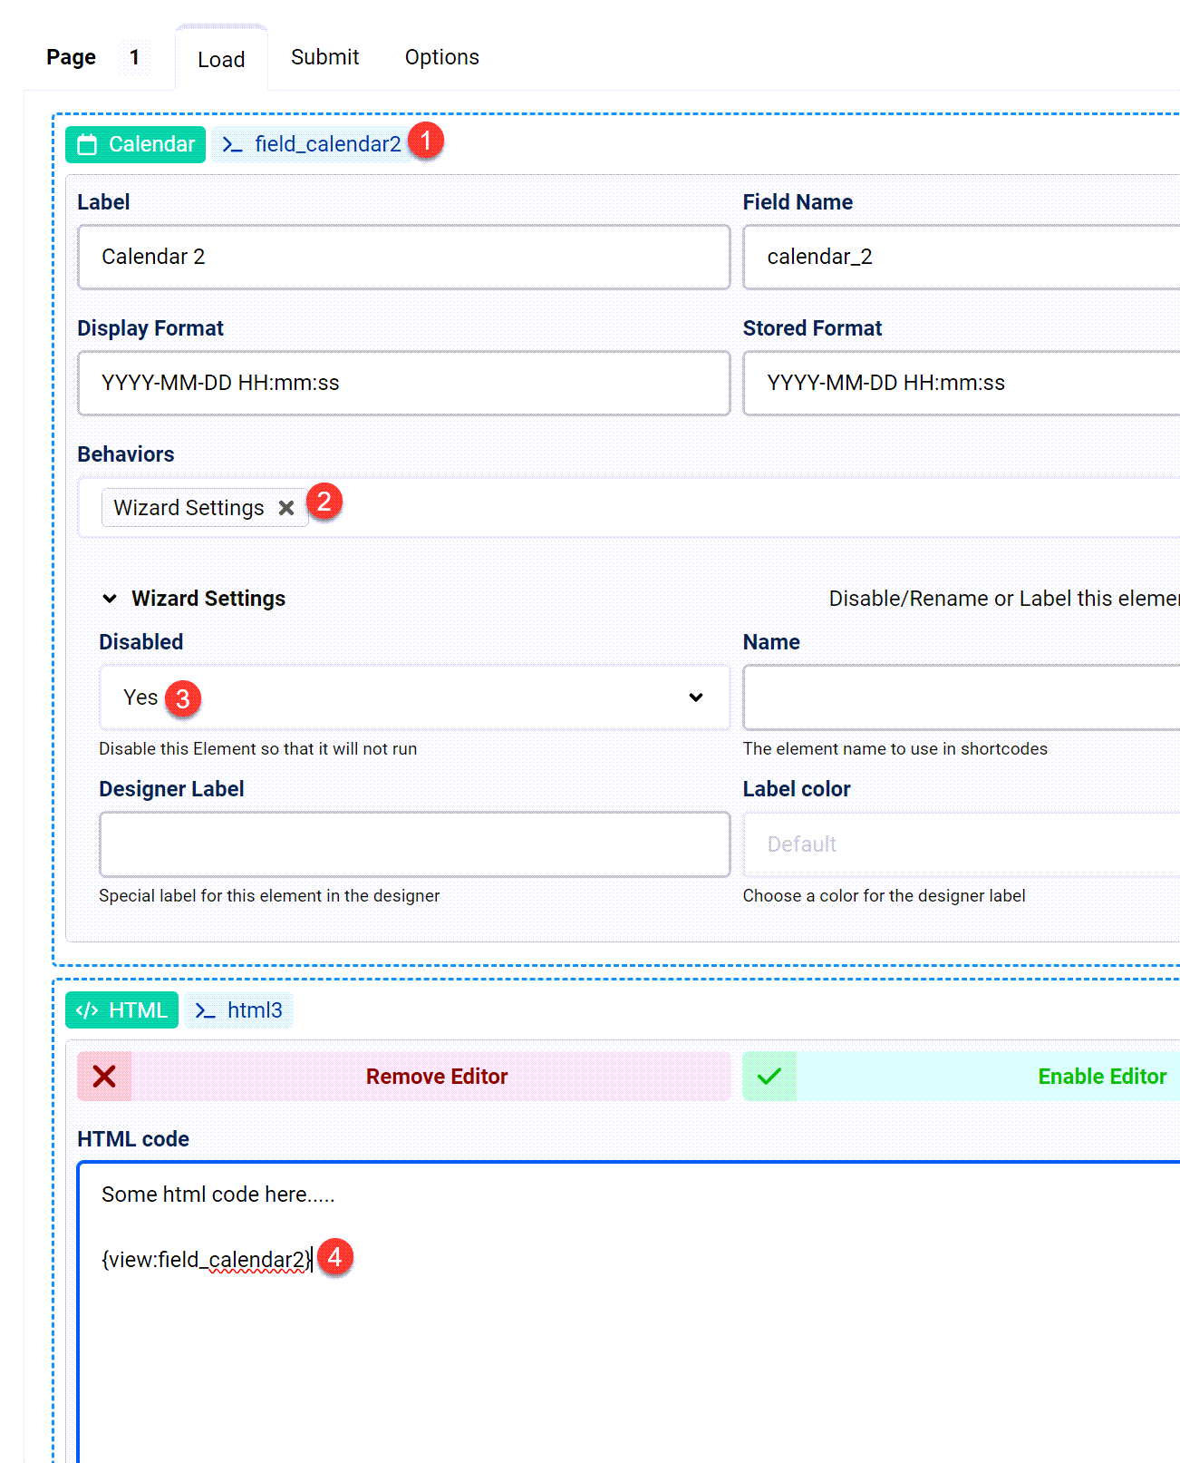The height and width of the screenshot is (1463, 1180).
Task: Click the HTML code brackets icon
Action: tap(87, 1010)
